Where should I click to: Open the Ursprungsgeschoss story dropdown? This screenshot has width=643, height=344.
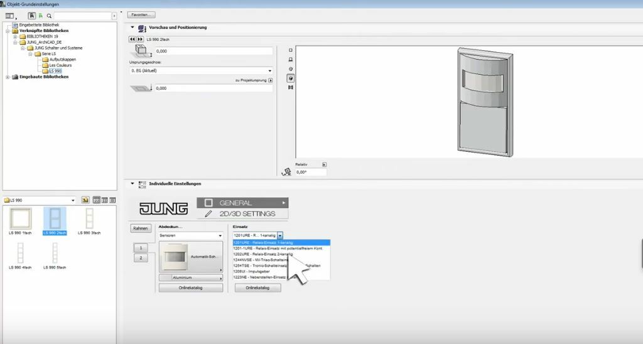(x=201, y=70)
